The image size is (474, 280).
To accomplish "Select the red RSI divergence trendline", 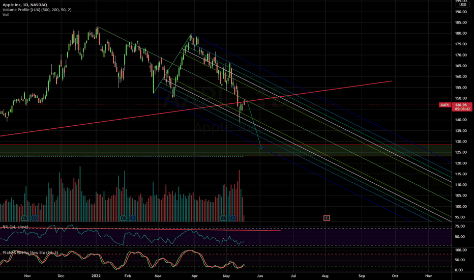I will (140, 229).
